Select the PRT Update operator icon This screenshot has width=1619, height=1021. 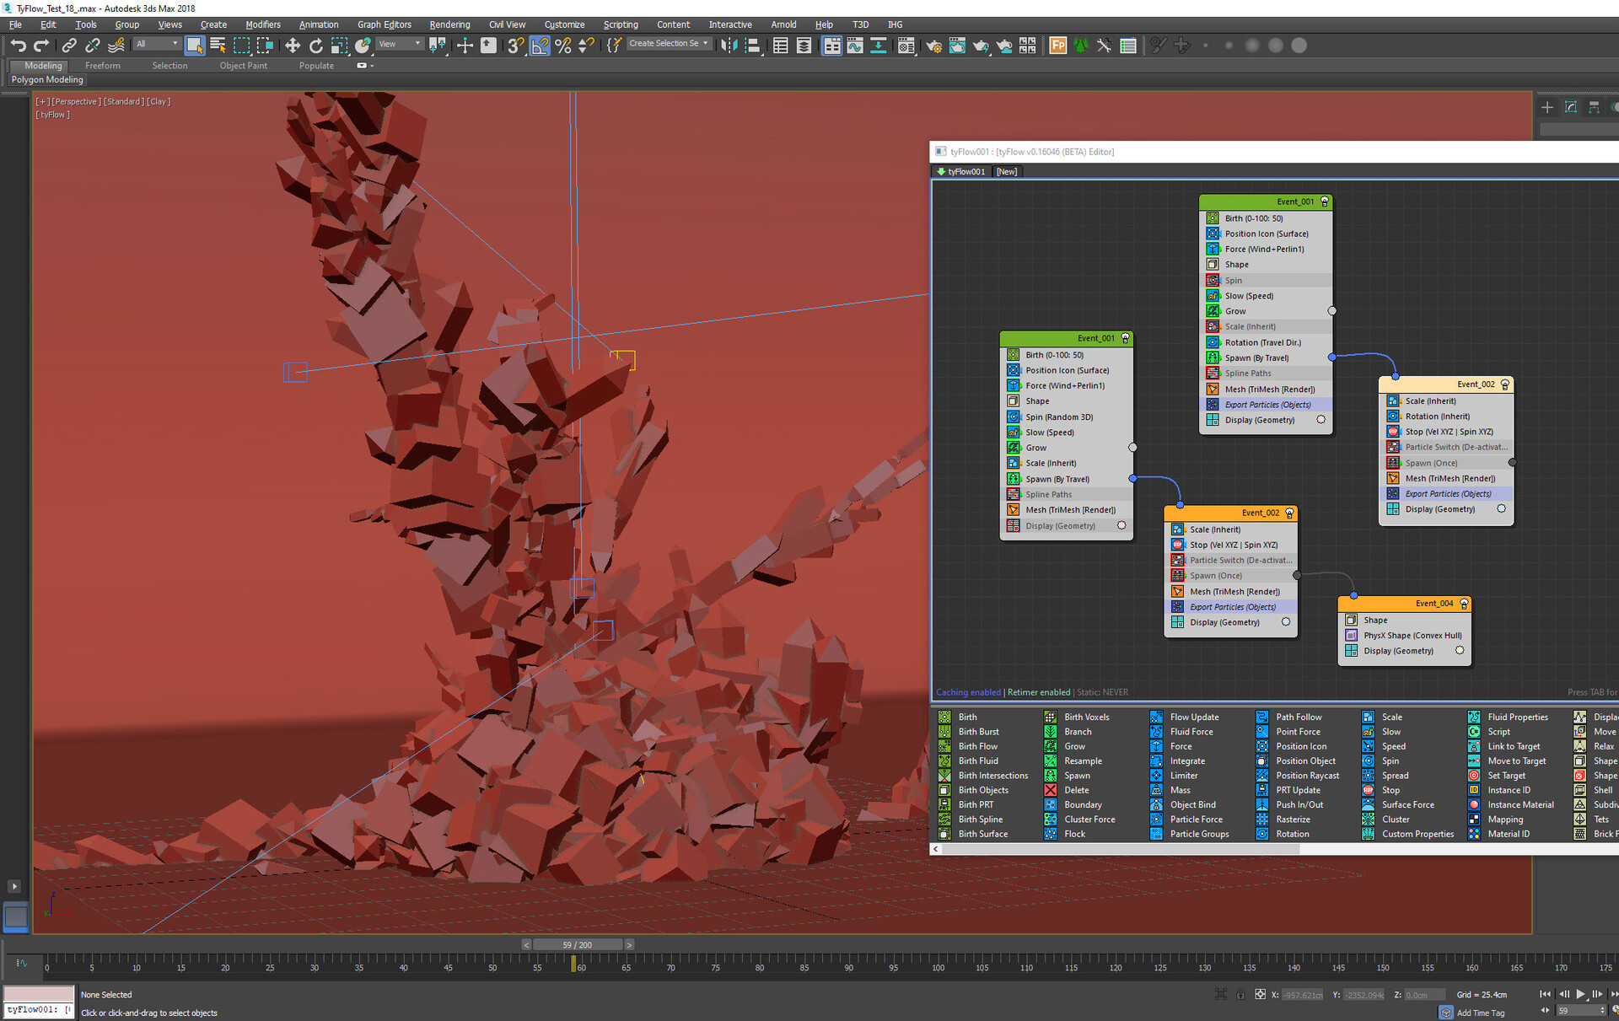(1262, 790)
